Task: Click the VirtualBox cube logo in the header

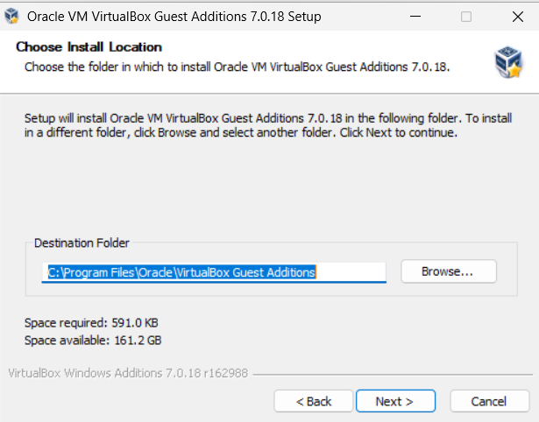Action: point(507,61)
